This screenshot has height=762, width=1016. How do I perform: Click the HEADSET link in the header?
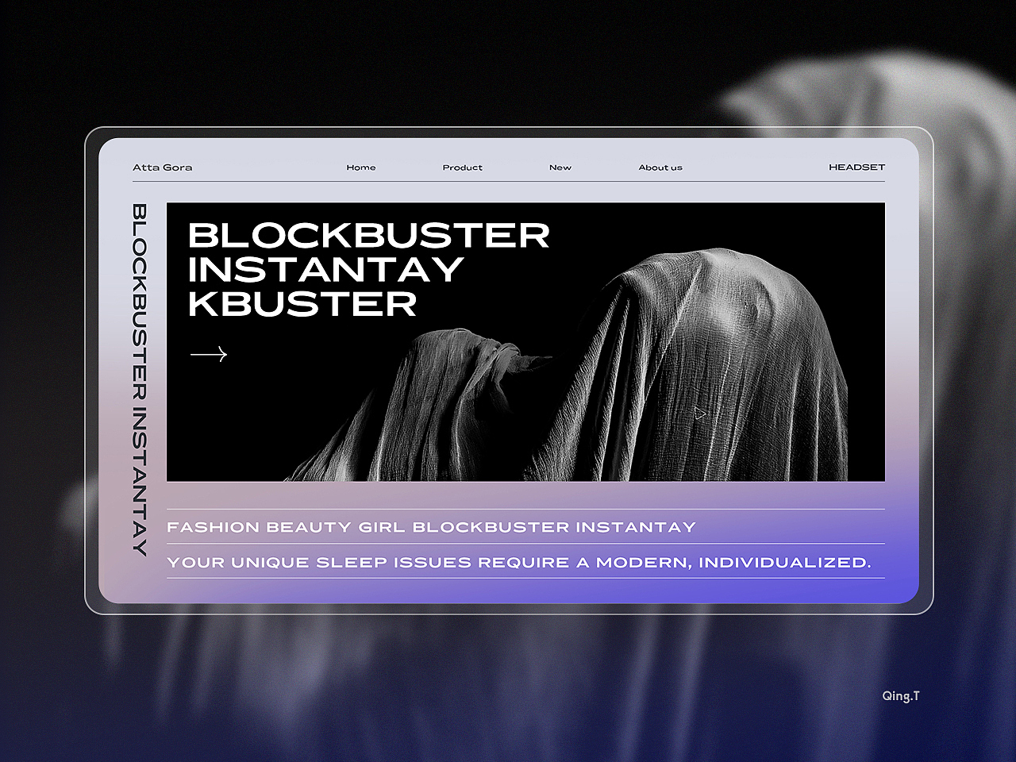(x=856, y=167)
